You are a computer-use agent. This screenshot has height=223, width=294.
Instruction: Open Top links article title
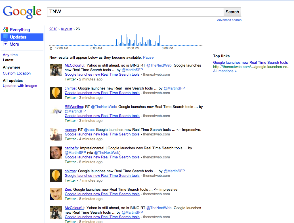(250, 63)
